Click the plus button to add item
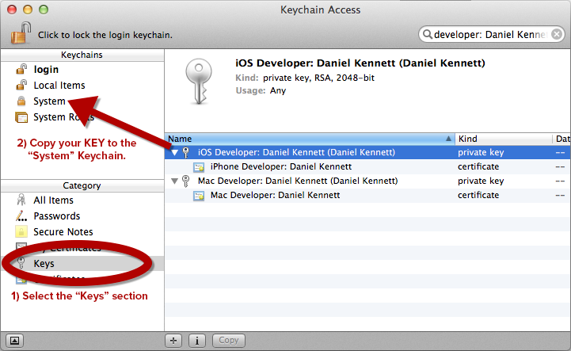The image size is (571, 351). (173, 341)
